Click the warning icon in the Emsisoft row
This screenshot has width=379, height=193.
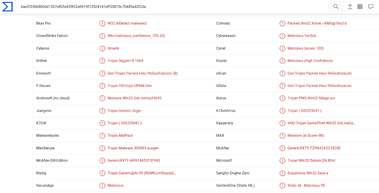(x=102, y=73)
